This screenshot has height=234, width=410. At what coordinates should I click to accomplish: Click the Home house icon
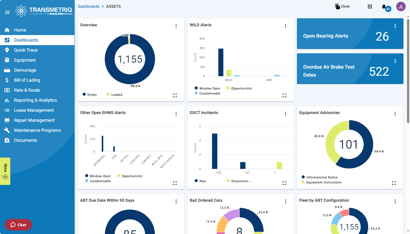7,30
